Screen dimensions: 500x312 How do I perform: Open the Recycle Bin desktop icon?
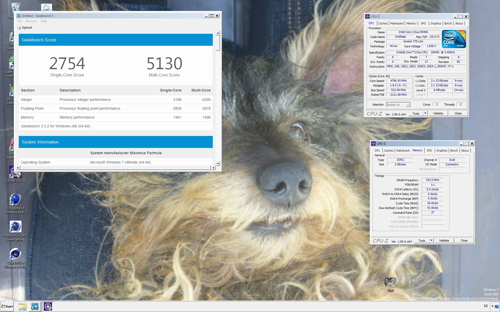click(15, 8)
